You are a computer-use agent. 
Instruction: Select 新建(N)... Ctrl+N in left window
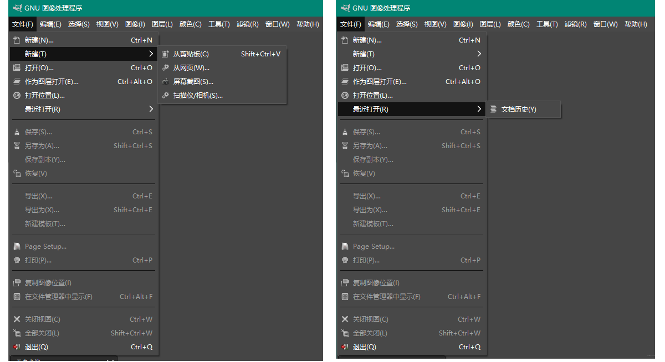tap(84, 40)
